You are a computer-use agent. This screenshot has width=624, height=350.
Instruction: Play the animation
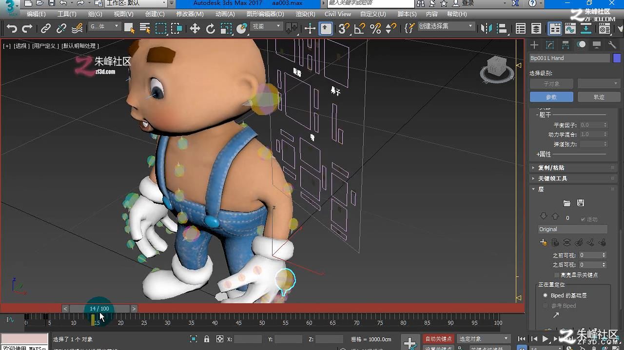click(546, 339)
